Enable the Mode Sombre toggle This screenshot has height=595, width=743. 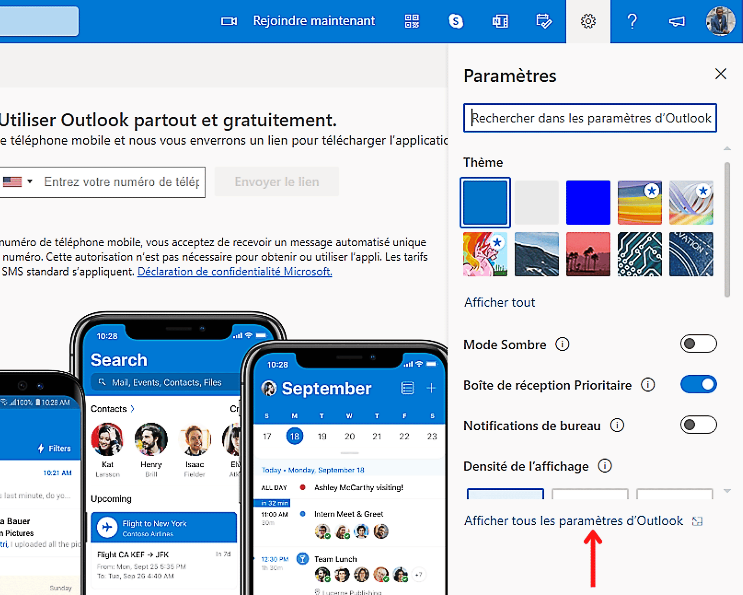tap(698, 344)
